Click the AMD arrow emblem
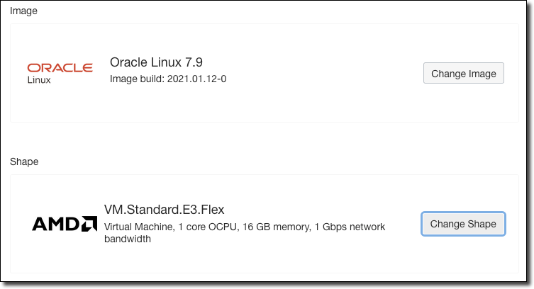The image size is (534, 289). [89, 224]
